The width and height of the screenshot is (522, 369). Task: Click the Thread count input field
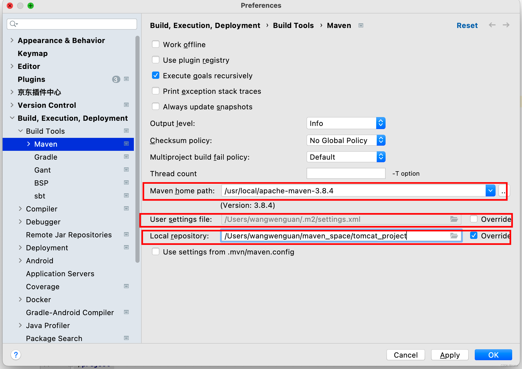pos(346,173)
